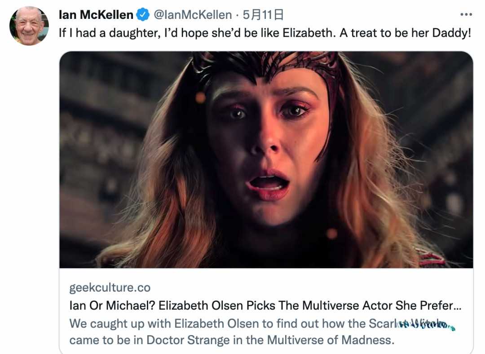Click the Ian McKellen display name
Image resolution: width=485 pixels, height=354 pixels.
[96, 14]
